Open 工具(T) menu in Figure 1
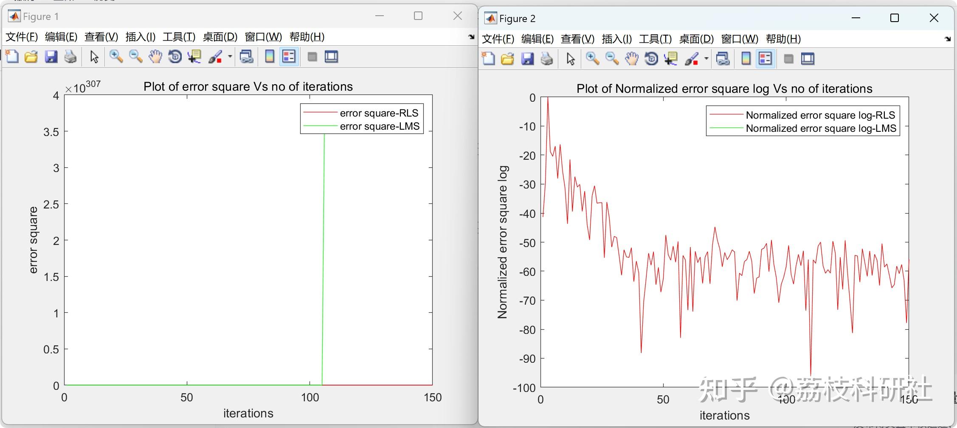The height and width of the screenshot is (428, 957). click(179, 37)
